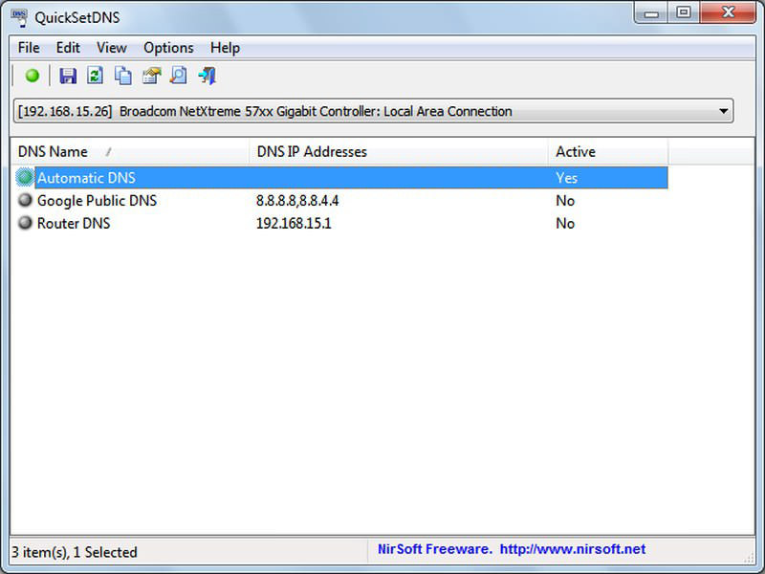
Task: Maximize the QuickSetDNS window
Action: click(x=684, y=12)
